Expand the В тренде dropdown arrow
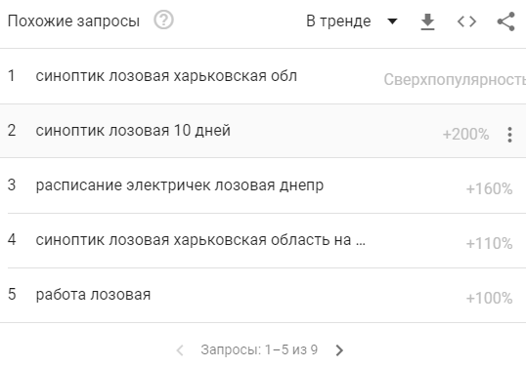 tap(392, 21)
